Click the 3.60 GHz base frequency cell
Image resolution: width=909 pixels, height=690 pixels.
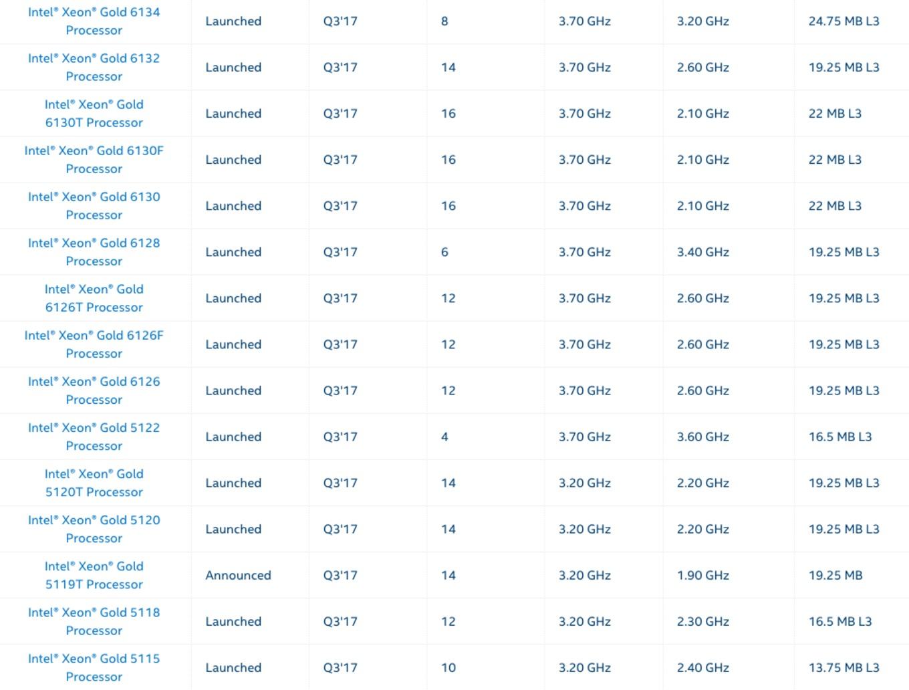[702, 437]
